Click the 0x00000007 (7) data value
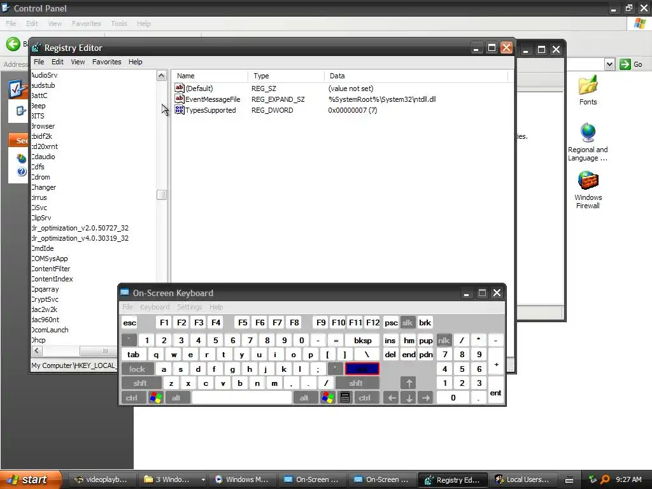The image size is (652, 489). click(x=353, y=110)
